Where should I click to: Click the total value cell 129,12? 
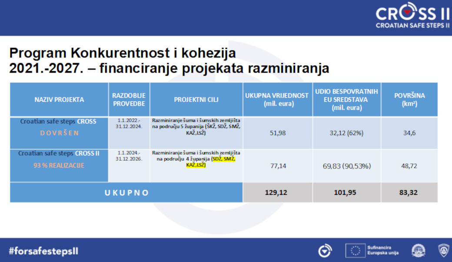tap(277, 192)
